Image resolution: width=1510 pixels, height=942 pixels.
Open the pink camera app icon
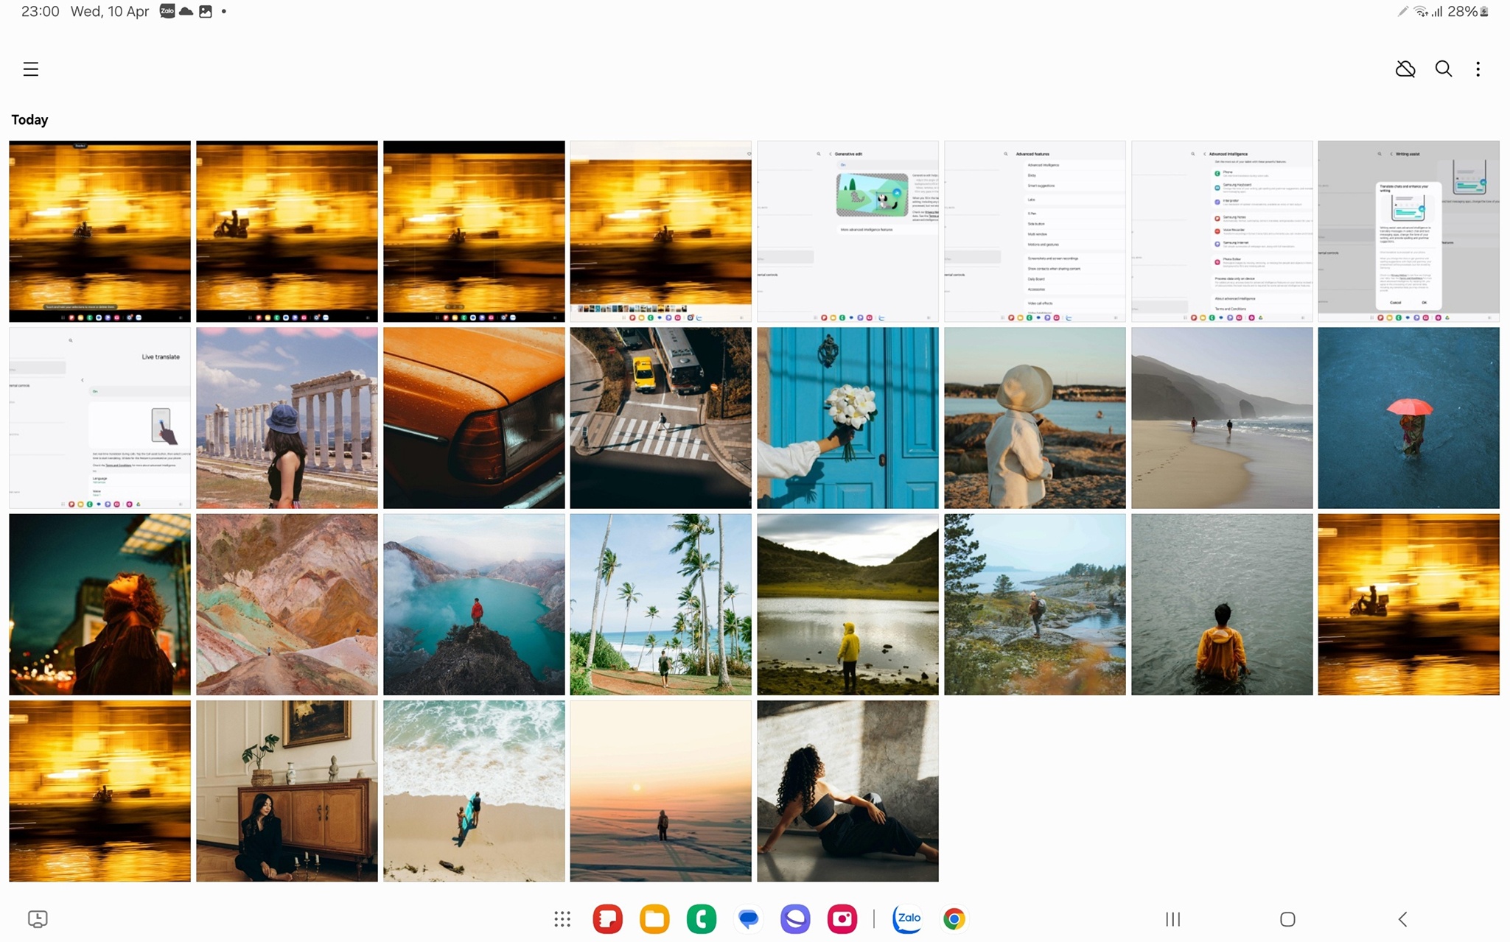pyautogui.click(x=842, y=918)
